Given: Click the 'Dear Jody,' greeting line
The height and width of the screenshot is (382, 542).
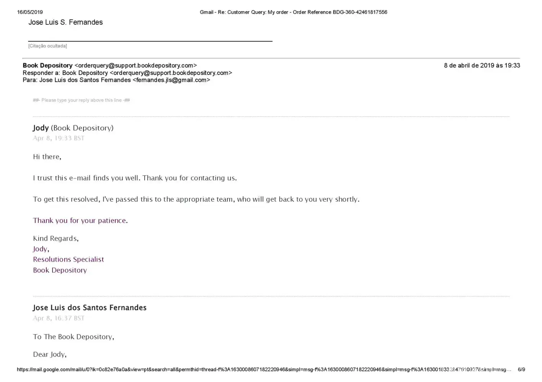Looking at the screenshot, I should pyautogui.click(x=50, y=354).
